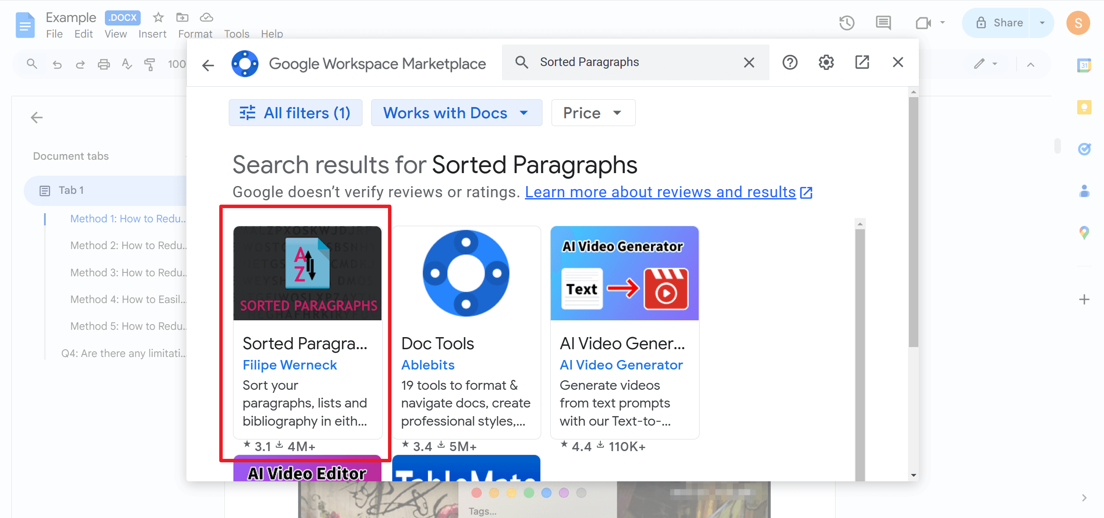This screenshot has height=518, width=1104.
Task: Run spelling and grammar check
Action: (x=126, y=64)
